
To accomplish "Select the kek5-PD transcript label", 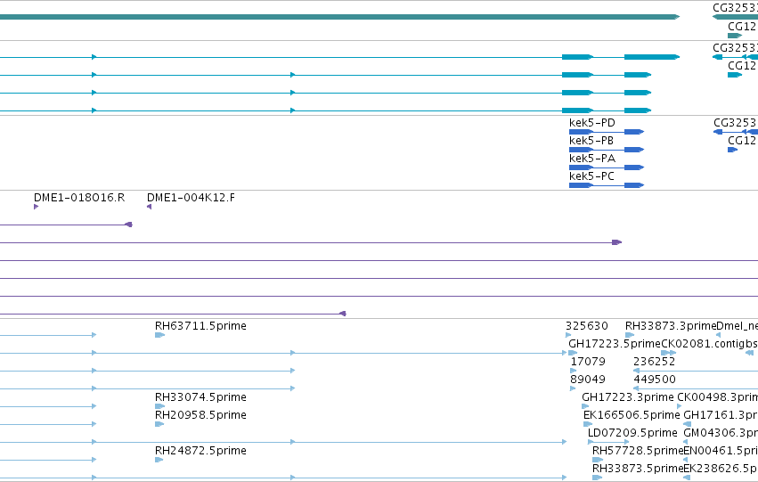I will pos(591,123).
